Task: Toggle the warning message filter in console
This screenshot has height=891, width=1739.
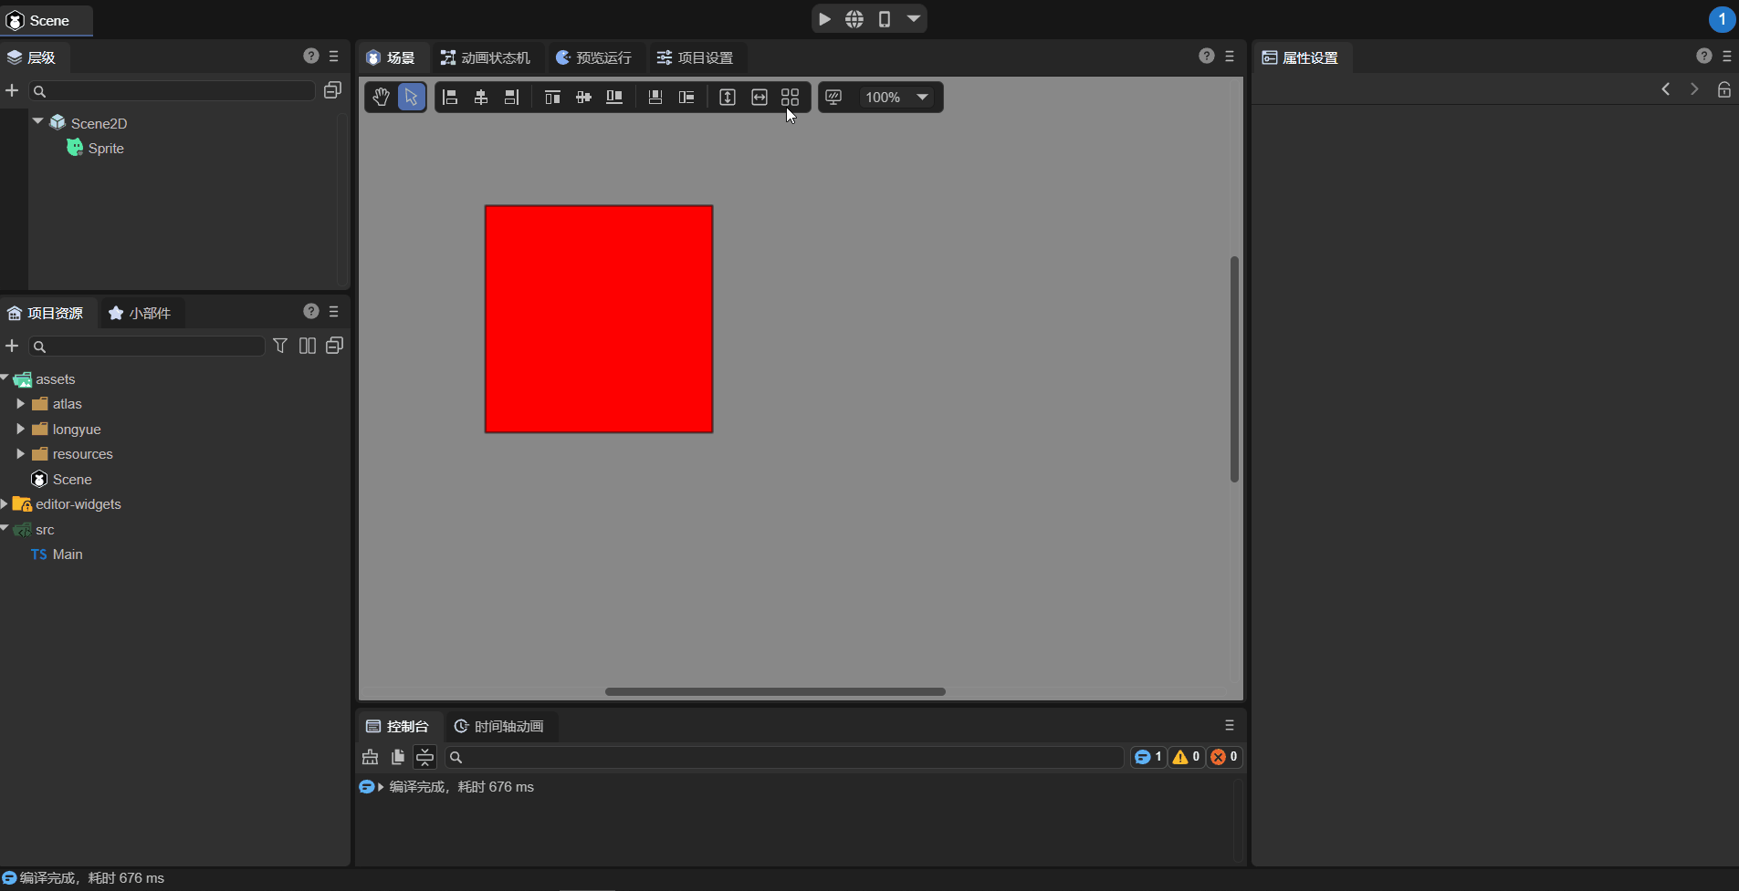Action: [x=1186, y=757]
